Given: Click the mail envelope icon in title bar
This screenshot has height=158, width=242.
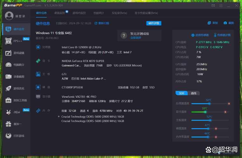Looking at the screenshot, I should coord(213,6).
